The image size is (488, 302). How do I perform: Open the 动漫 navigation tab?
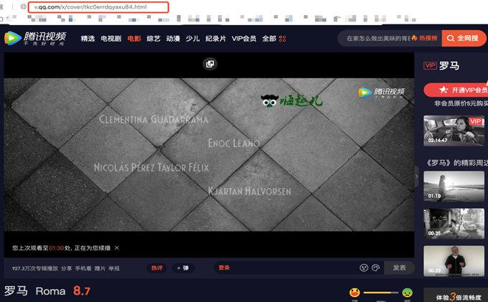point(173,39)
